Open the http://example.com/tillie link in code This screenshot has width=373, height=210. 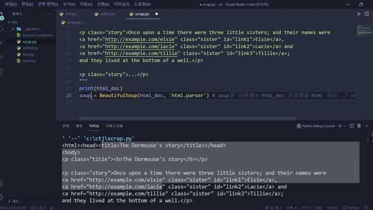tap(141, 53)
